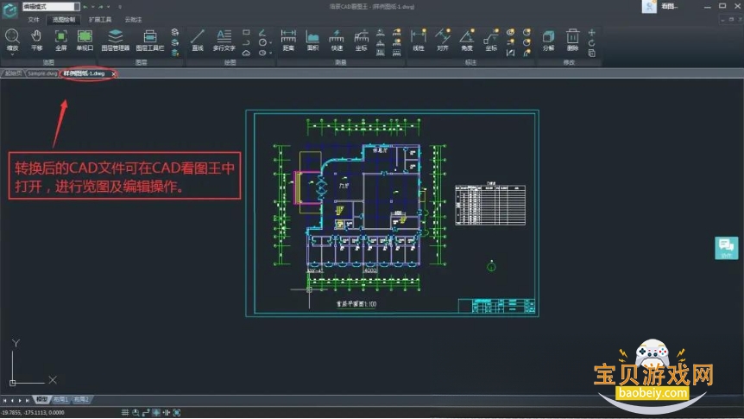This screenshot has height=419, width=744.
Task: Click the 全屏 fullscreen icon
Action: [x=60, y=40]
